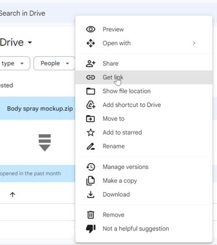Select the Rename option
217x245 pixels.
pyautogui.click(x=144, y=146)
